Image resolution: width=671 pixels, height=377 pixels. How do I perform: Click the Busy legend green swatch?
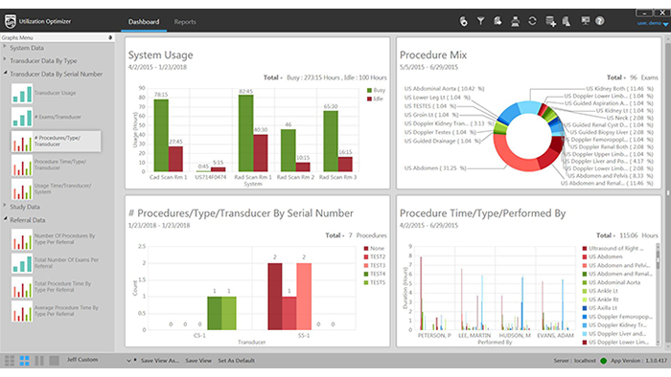pyautogui.click(x=369, y=91)
